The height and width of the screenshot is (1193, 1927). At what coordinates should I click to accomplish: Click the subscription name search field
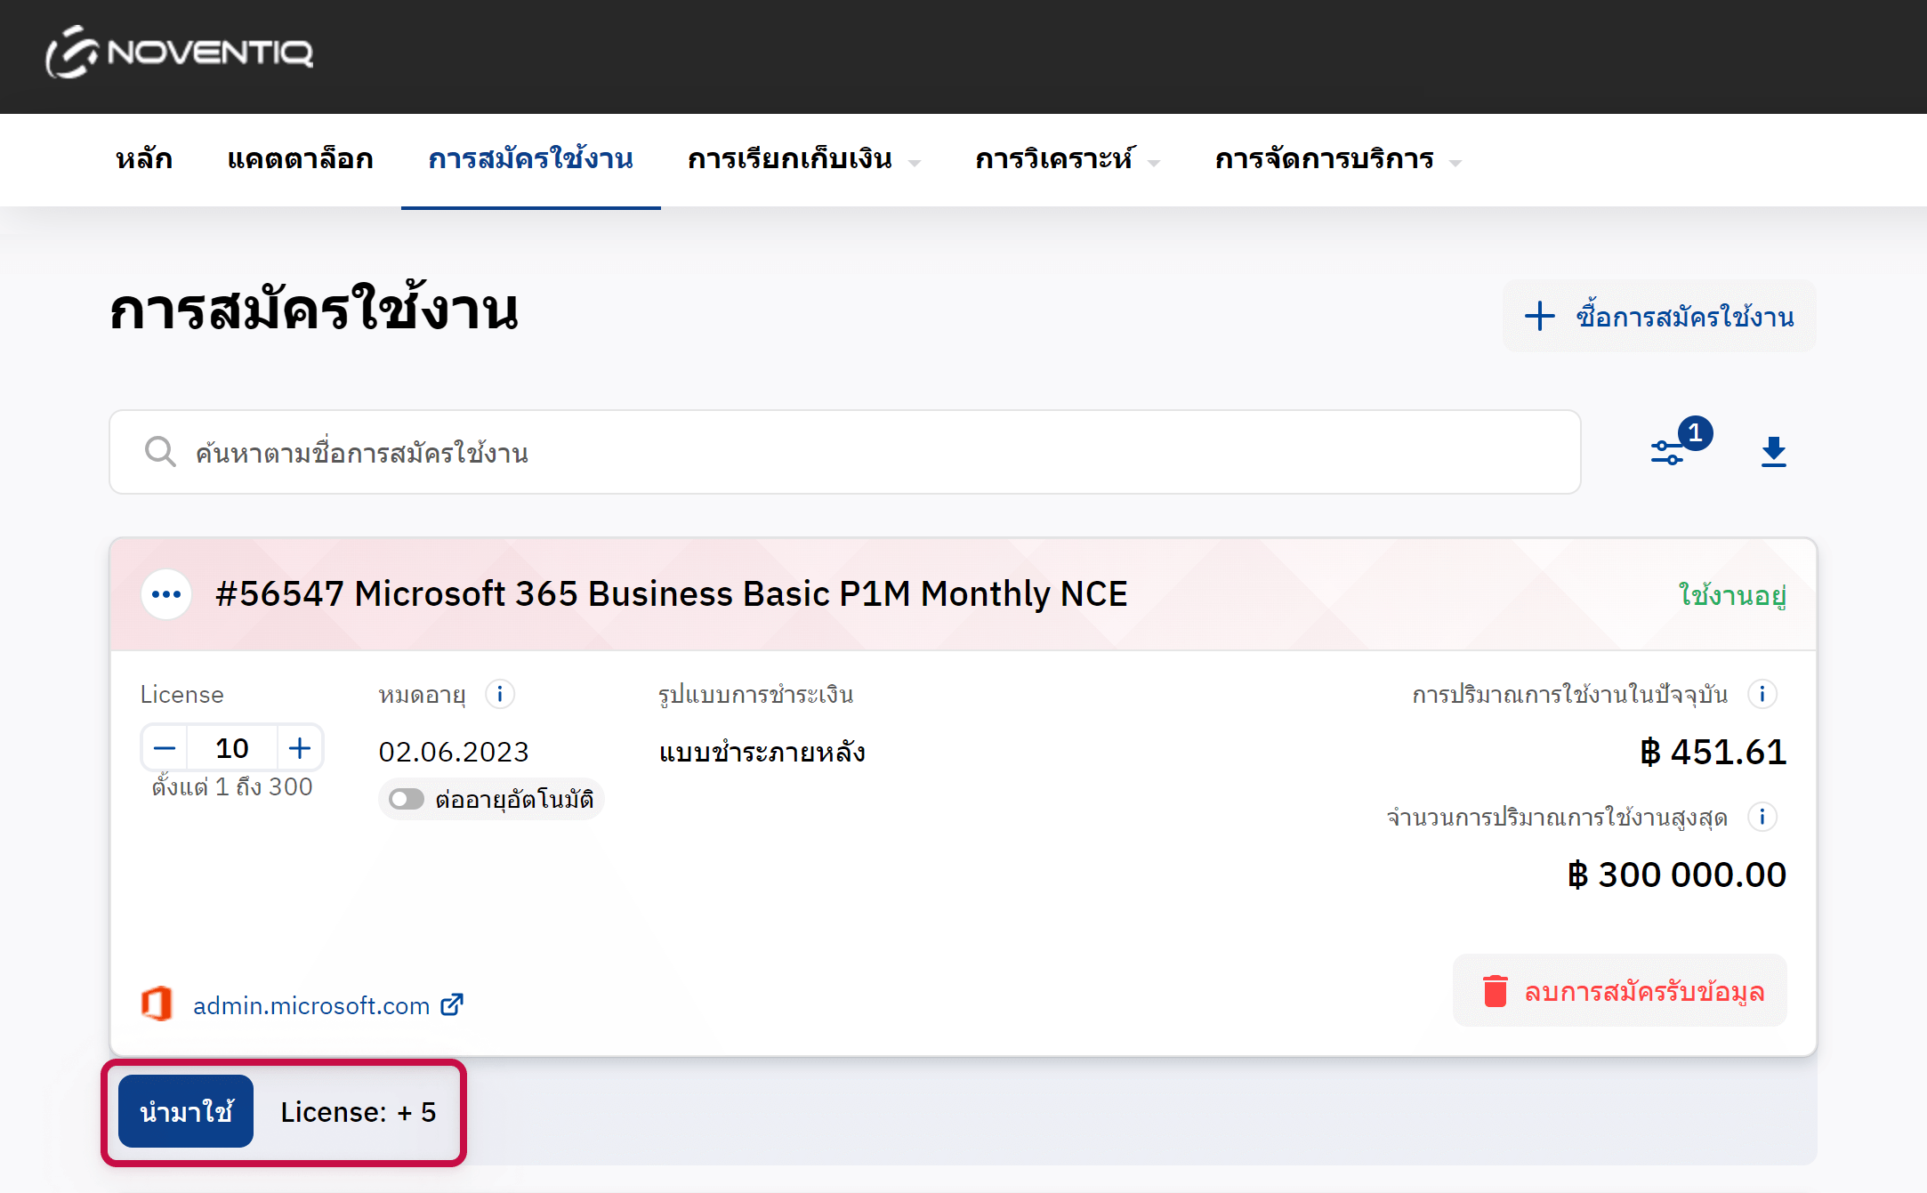(845, 452)
